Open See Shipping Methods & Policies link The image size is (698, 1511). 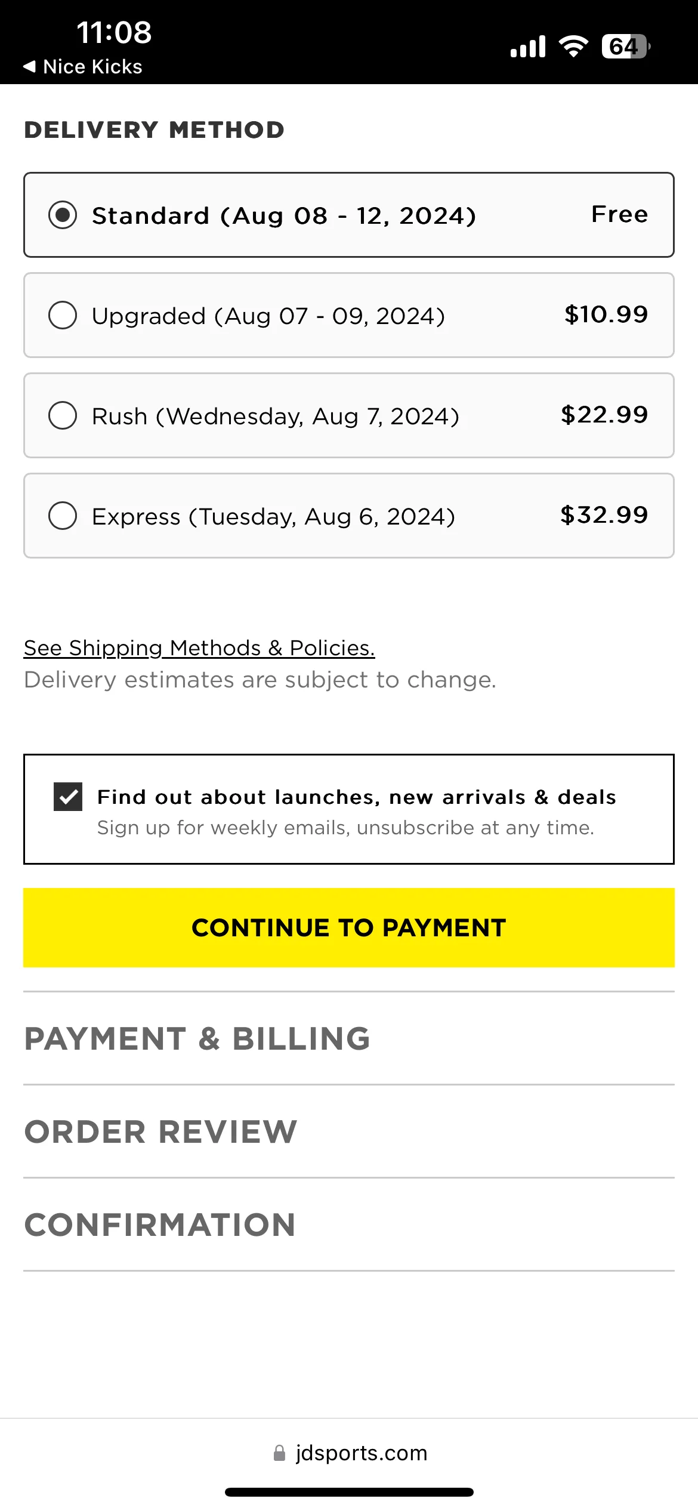(x=199, y=648)
